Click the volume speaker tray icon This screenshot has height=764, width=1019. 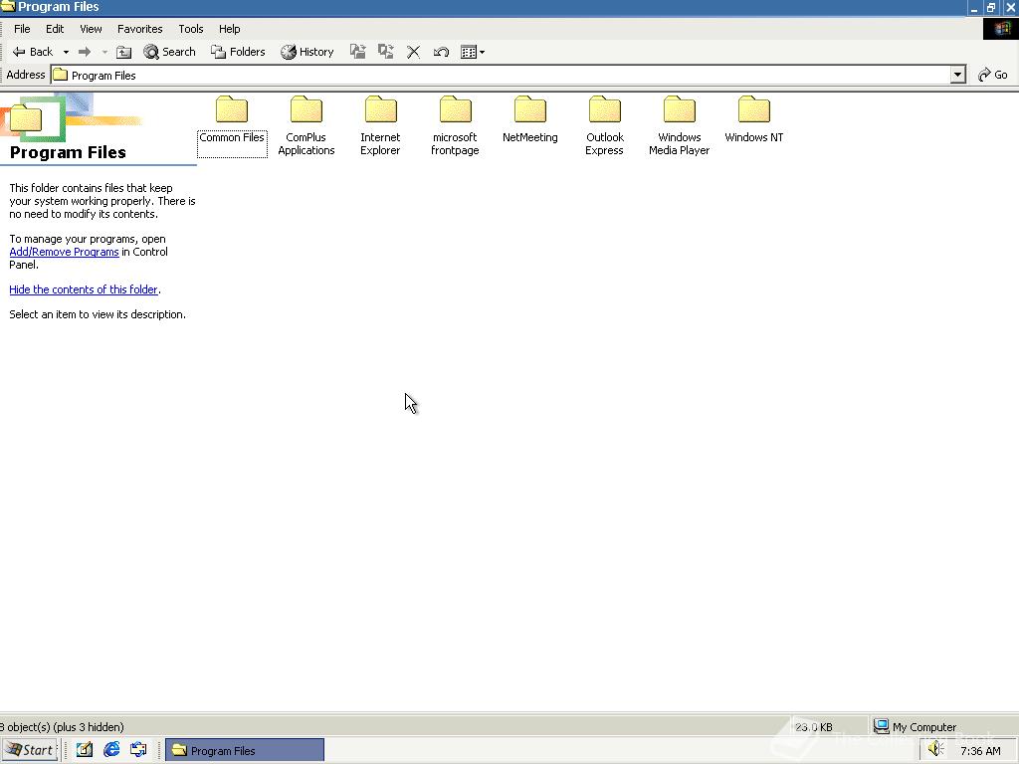pos(935,750)
